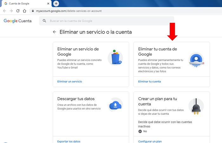Click the power plug illustration
The image size is (222, 143).
tap(196, 106)
